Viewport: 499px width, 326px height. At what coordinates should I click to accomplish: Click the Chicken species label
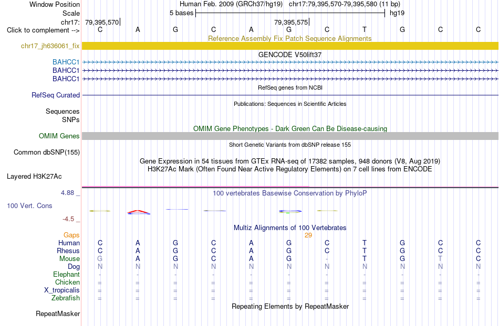click(x=67, y=282)
